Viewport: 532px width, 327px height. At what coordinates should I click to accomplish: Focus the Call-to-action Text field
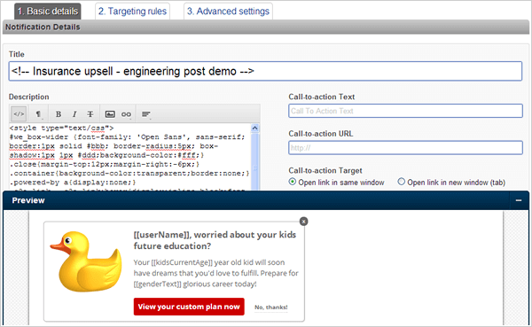[405, 111]
